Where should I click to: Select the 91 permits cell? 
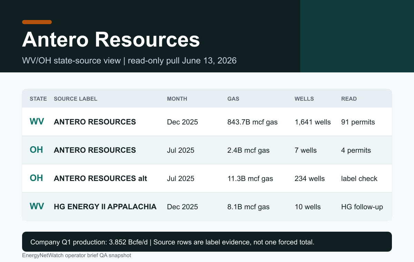click(x=358, y=122)
